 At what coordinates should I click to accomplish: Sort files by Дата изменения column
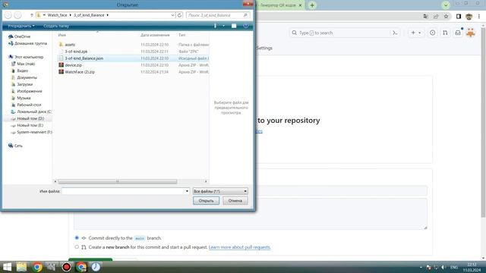155,35
